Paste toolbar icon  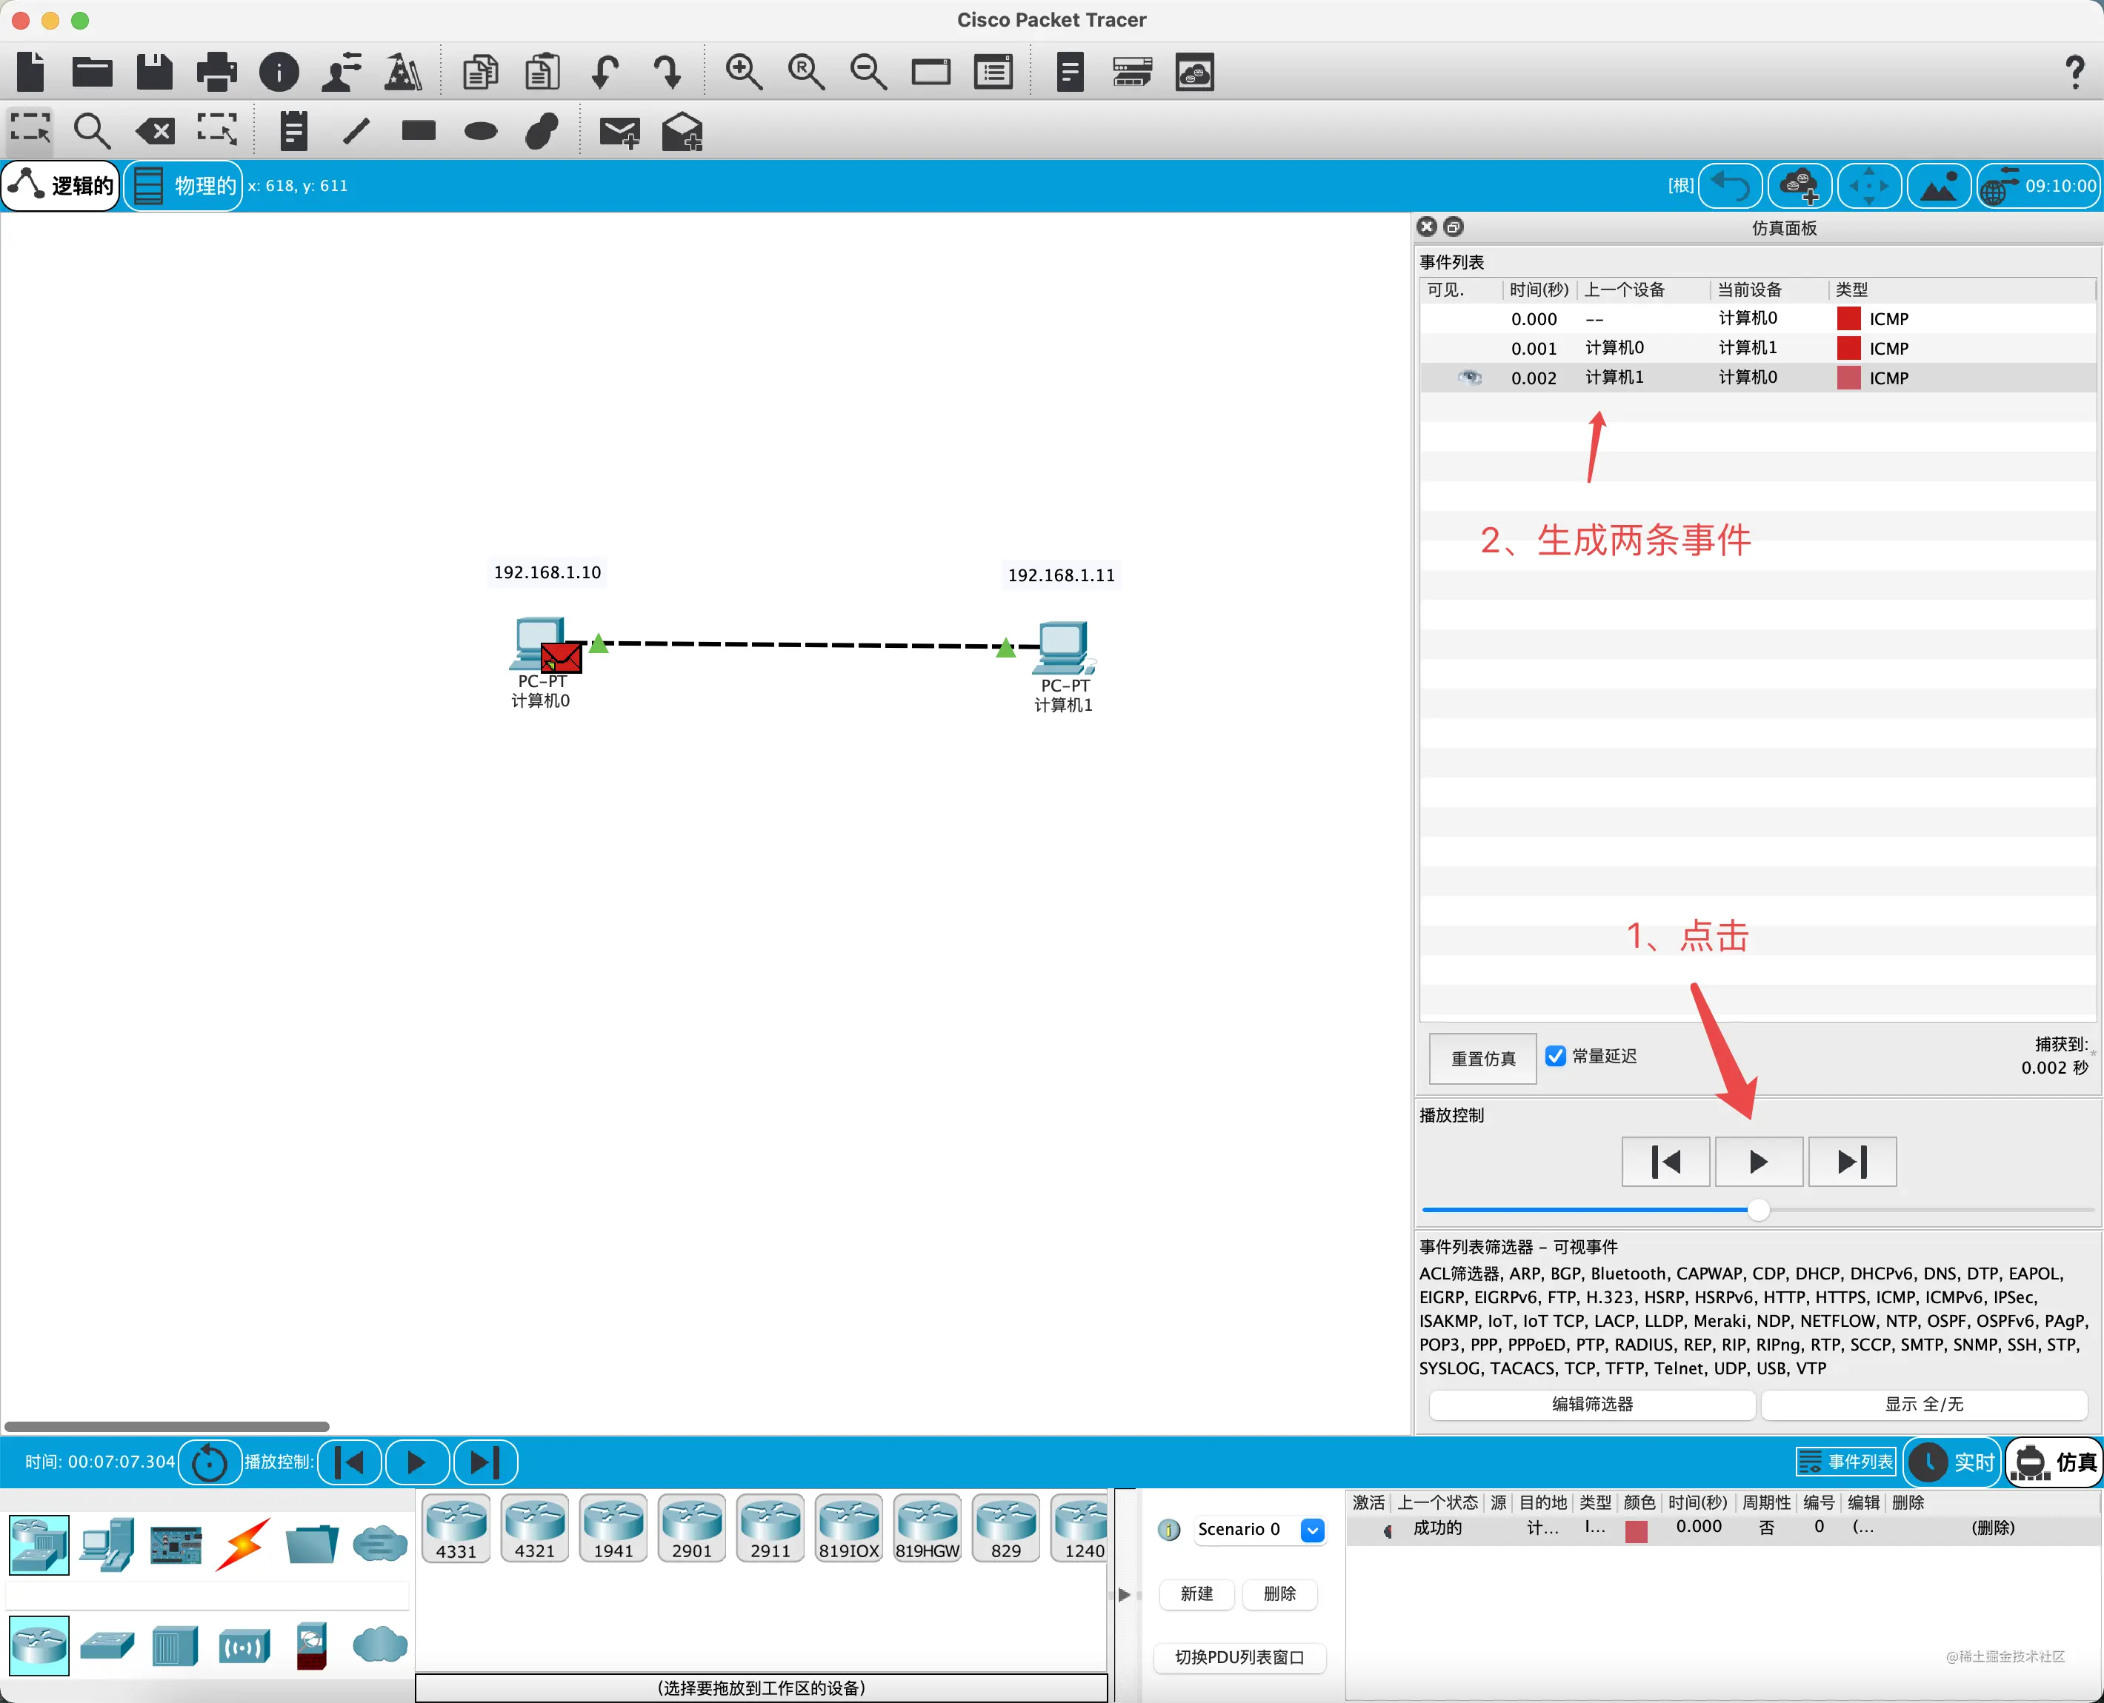542,72
